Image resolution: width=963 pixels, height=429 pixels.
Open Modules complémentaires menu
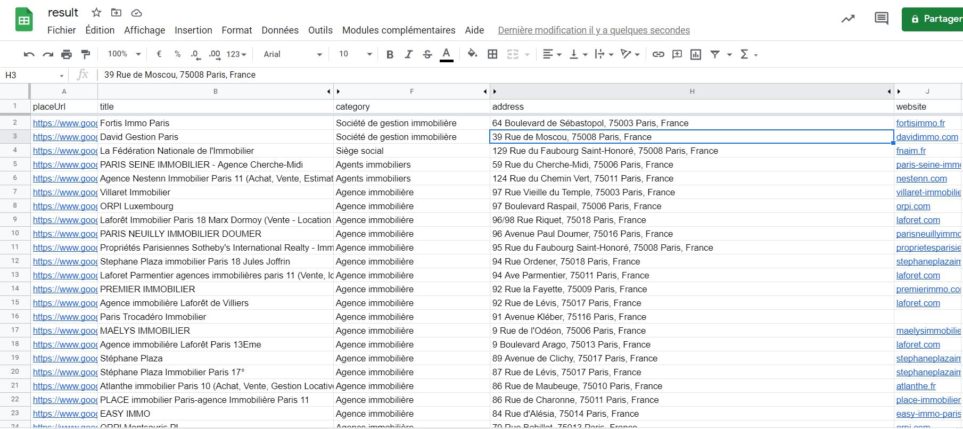coord(399,30)
